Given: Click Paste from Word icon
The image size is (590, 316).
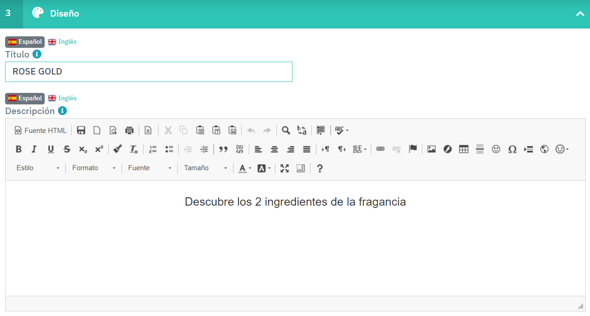Looking at the screenshot, I should [233, 130].
